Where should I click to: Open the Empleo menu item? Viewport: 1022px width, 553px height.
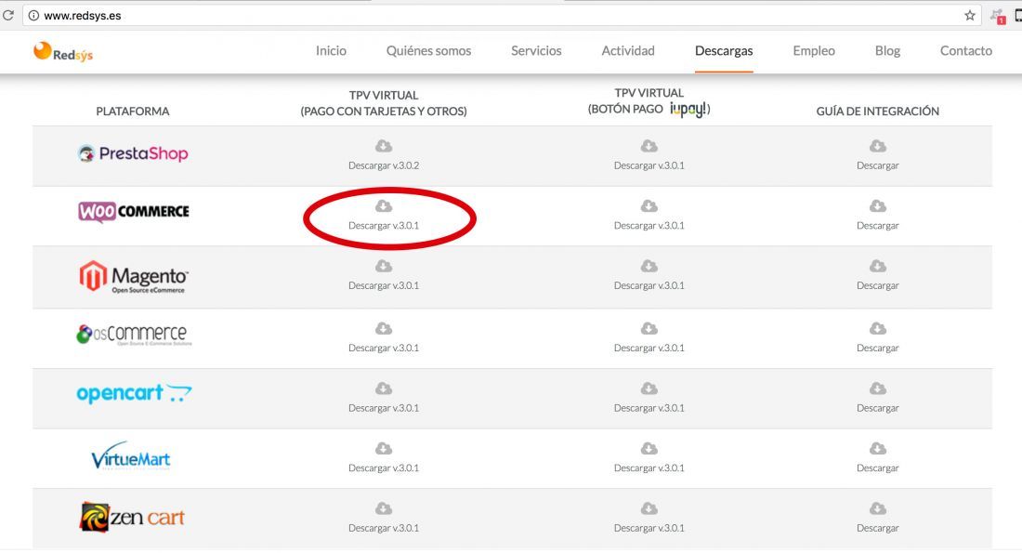click(x=814, y=51)
